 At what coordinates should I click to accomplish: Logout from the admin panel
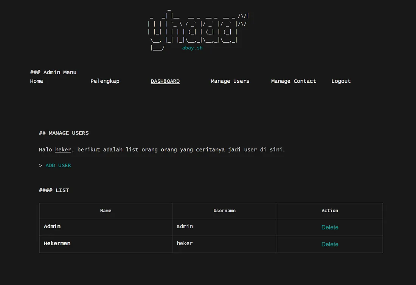coord(341,81)
